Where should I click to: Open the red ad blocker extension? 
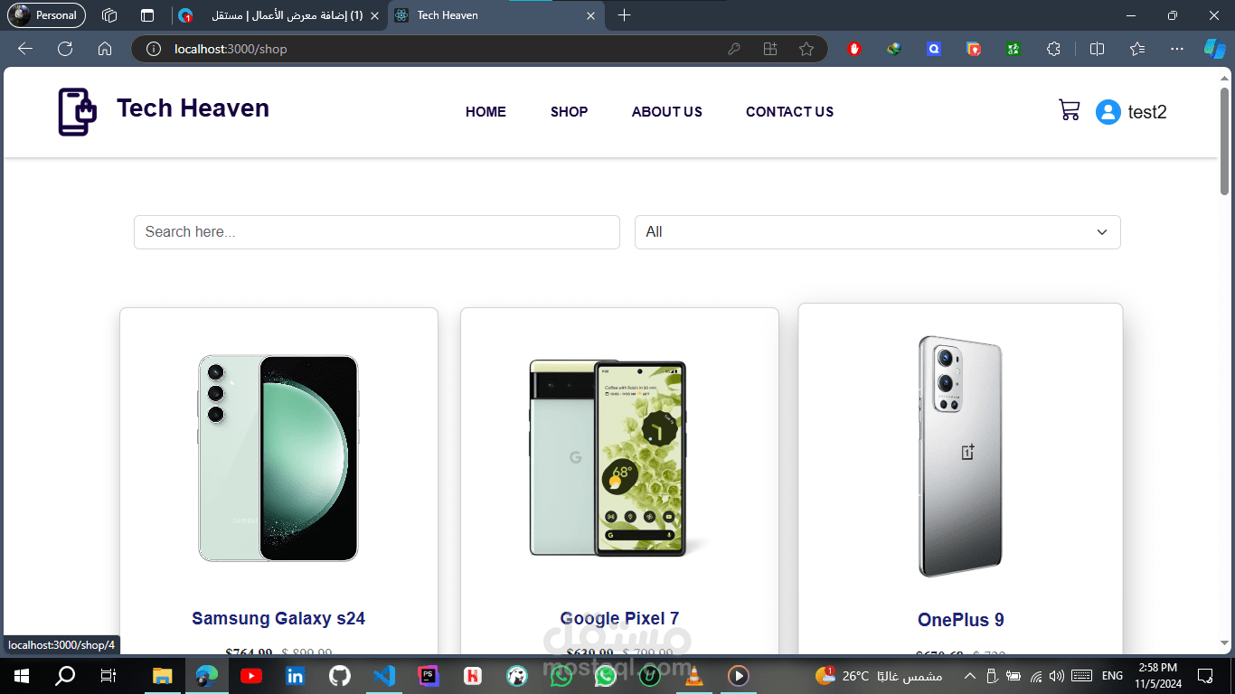click(x=854, y=49)
